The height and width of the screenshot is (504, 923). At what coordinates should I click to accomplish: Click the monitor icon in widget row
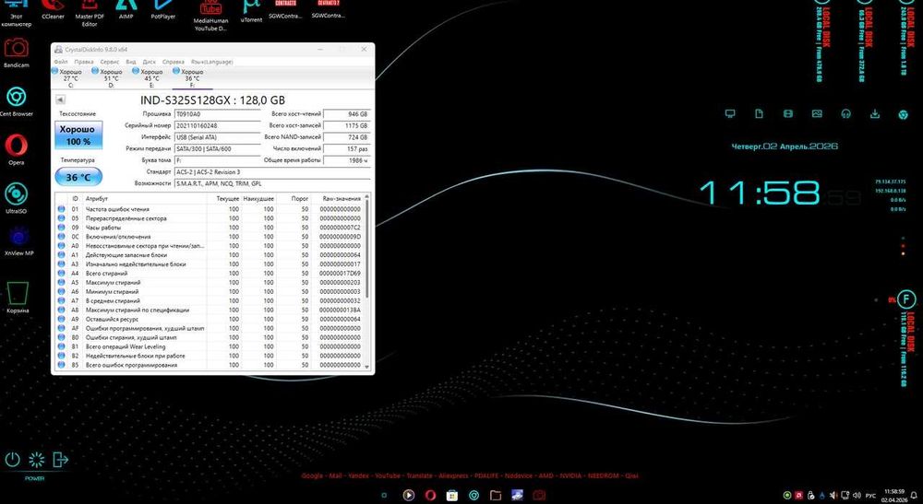point(730,114)
